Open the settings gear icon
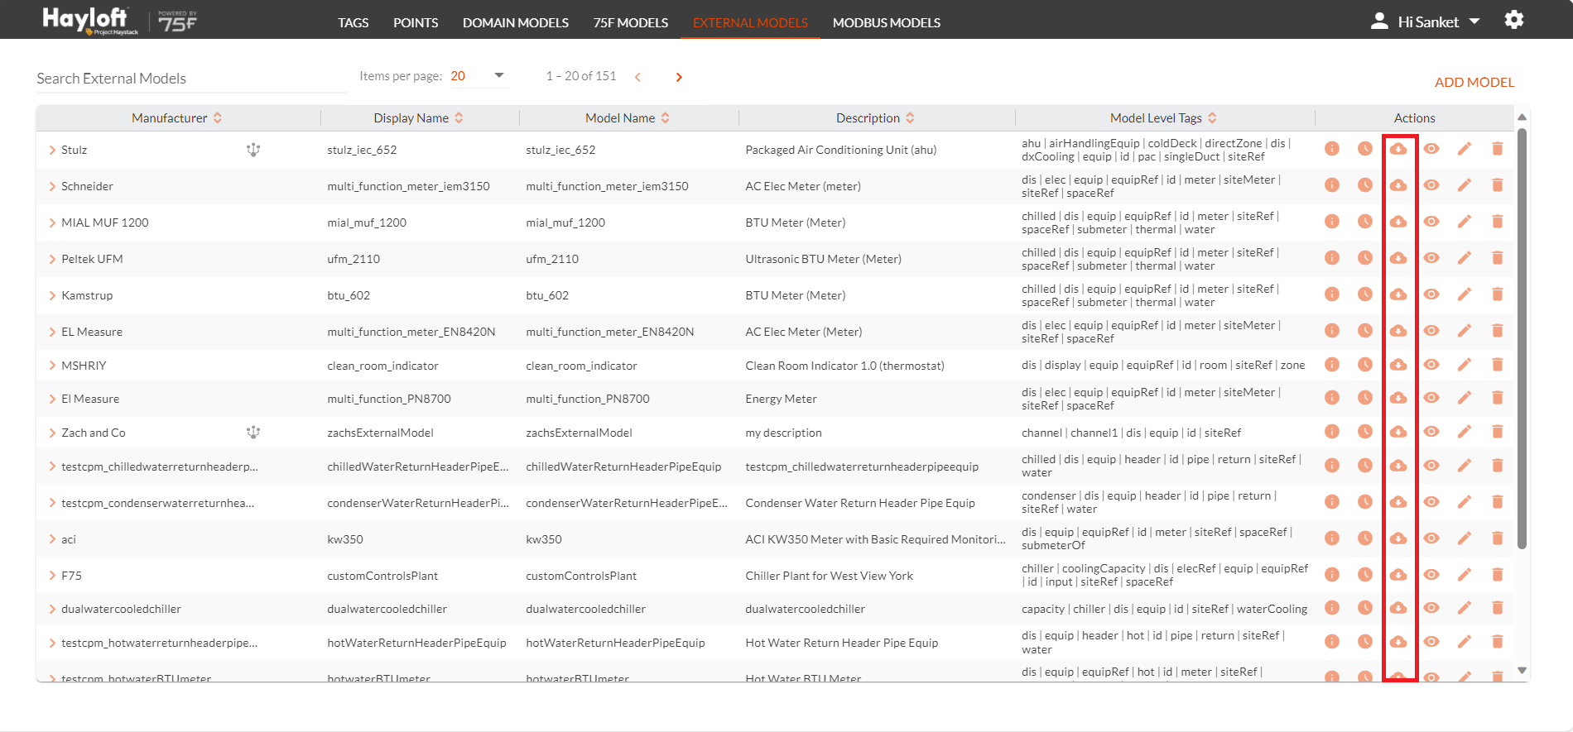 [x=1514, y=20]
